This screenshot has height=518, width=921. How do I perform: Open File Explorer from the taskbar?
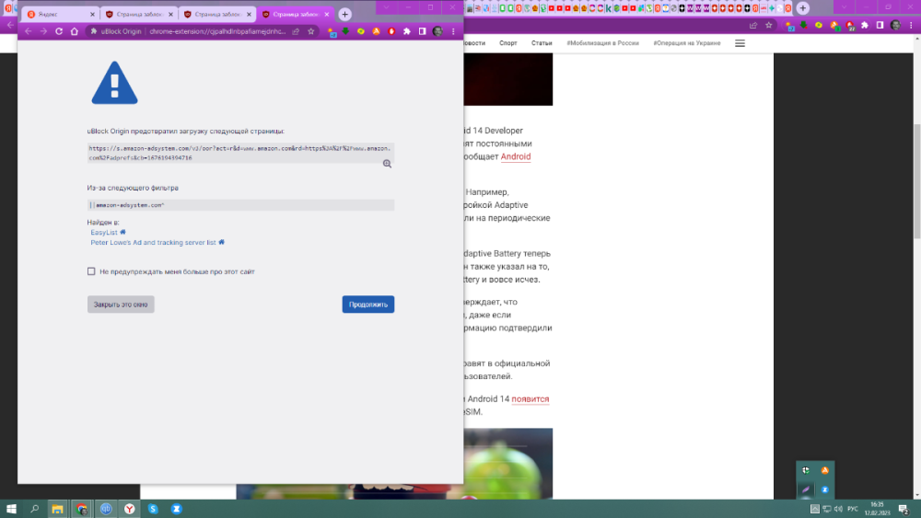tap(57, 509)
